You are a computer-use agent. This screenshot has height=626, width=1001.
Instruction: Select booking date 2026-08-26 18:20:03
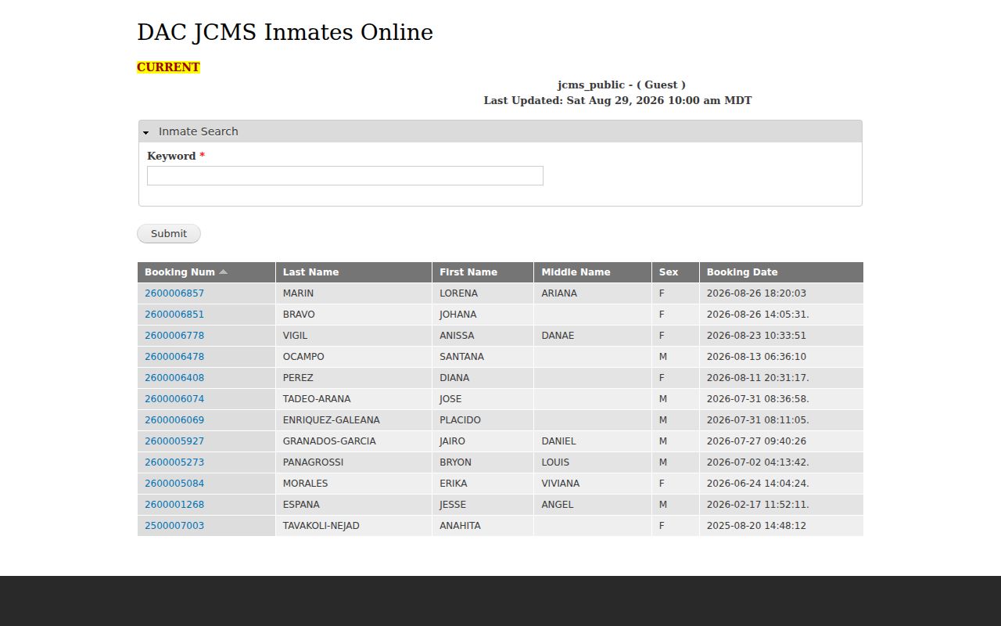click(x=781, y=293)
